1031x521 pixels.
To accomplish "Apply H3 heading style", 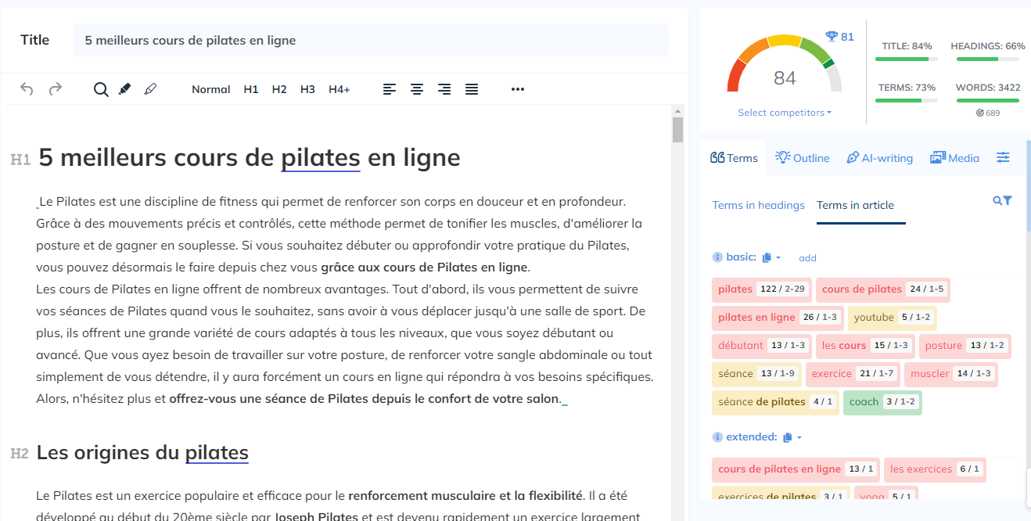I will (x=307, y=89).
